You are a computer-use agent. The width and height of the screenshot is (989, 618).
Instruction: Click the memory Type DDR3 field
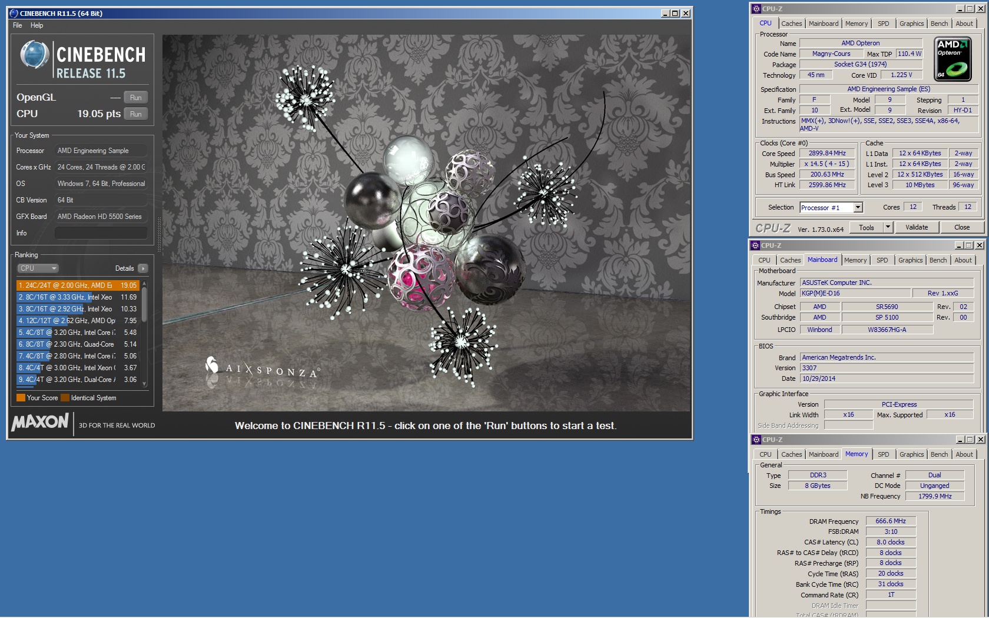point(818,475)
